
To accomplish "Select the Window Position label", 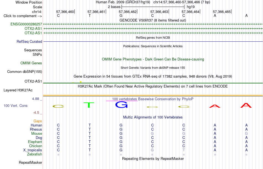I will pos(29,2).
